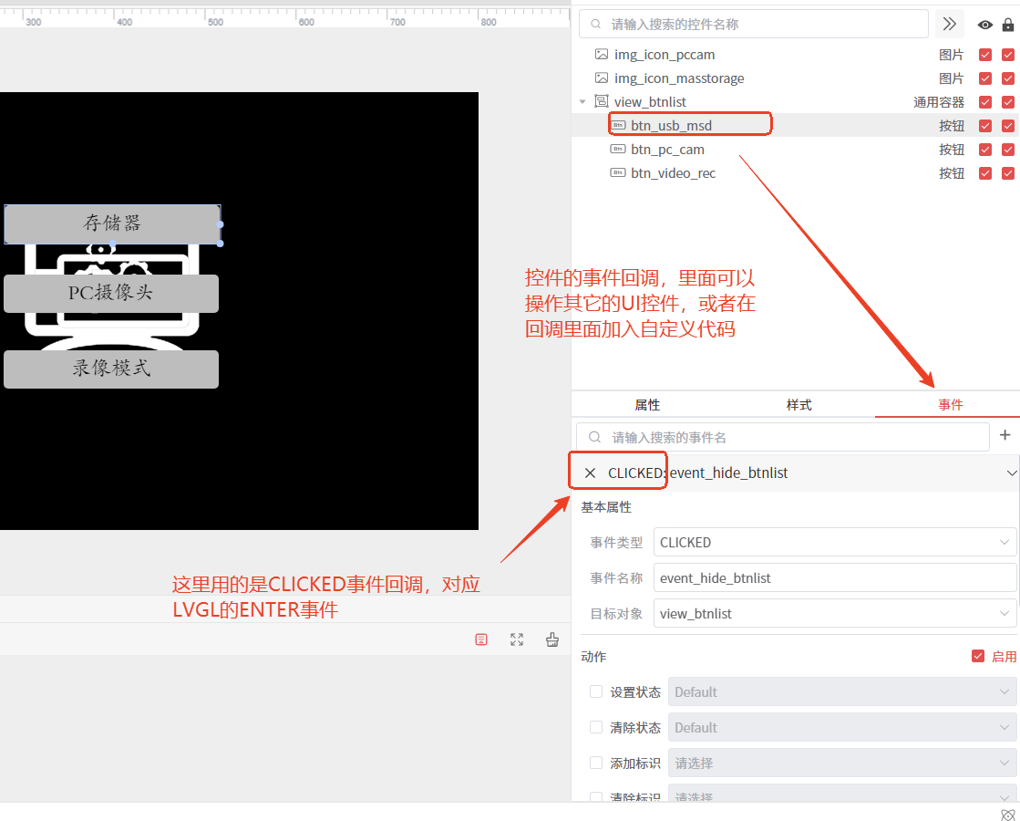1020x821 pixels.
Task: Toggle lock checkbox for btn_video_rec
Action: coord(1008,173)
